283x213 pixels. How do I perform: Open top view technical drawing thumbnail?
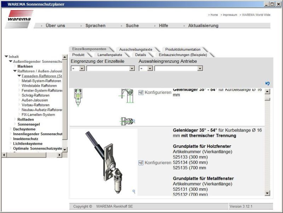coord(127,121)
